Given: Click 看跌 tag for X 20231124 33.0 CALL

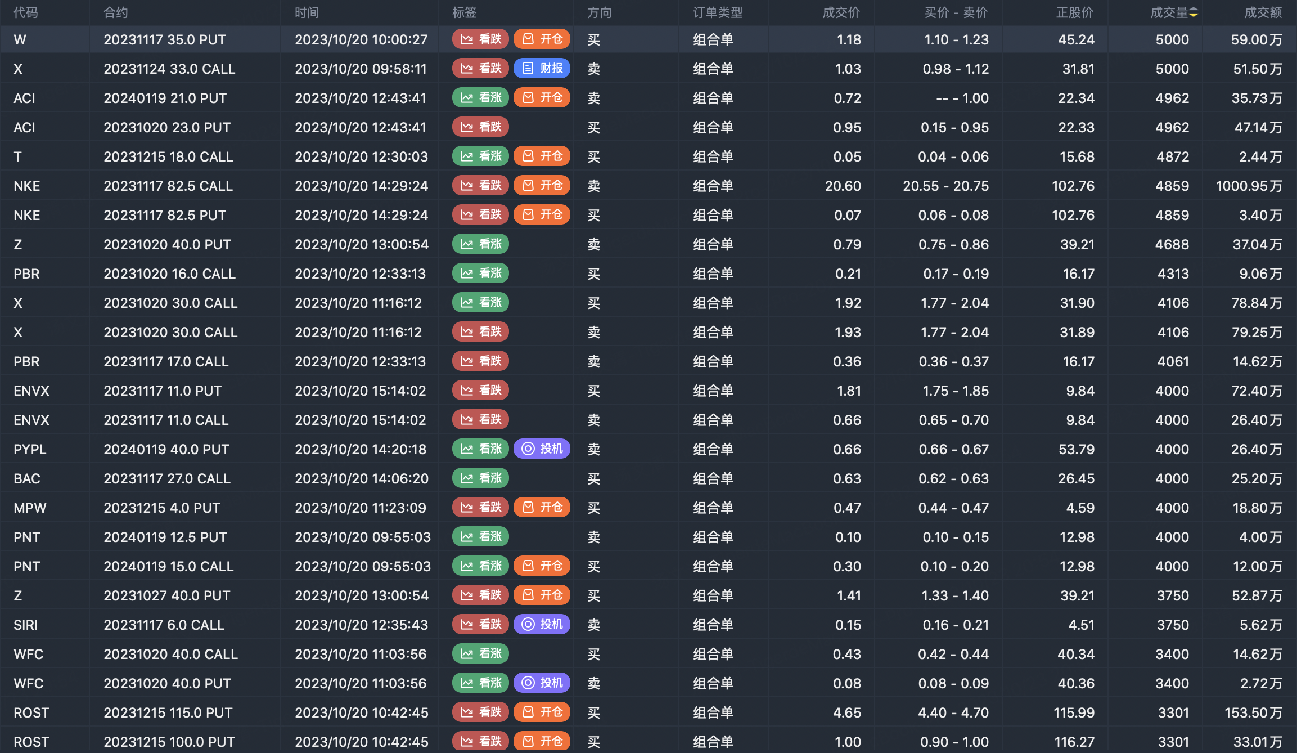Looking at the screenshot, I should click(480, 69).
